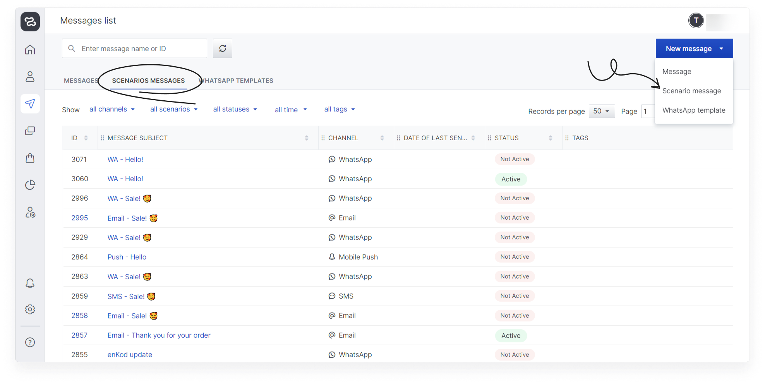765x385 pixels.
Task: Sort by Channel column arrows
Action: pyautogui.click(x=382, y=138)
